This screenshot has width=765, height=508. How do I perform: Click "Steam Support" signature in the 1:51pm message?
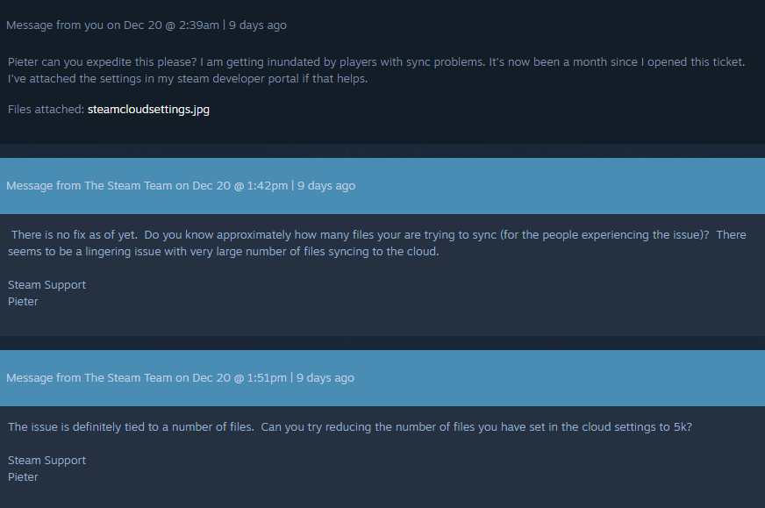(47, 461)
